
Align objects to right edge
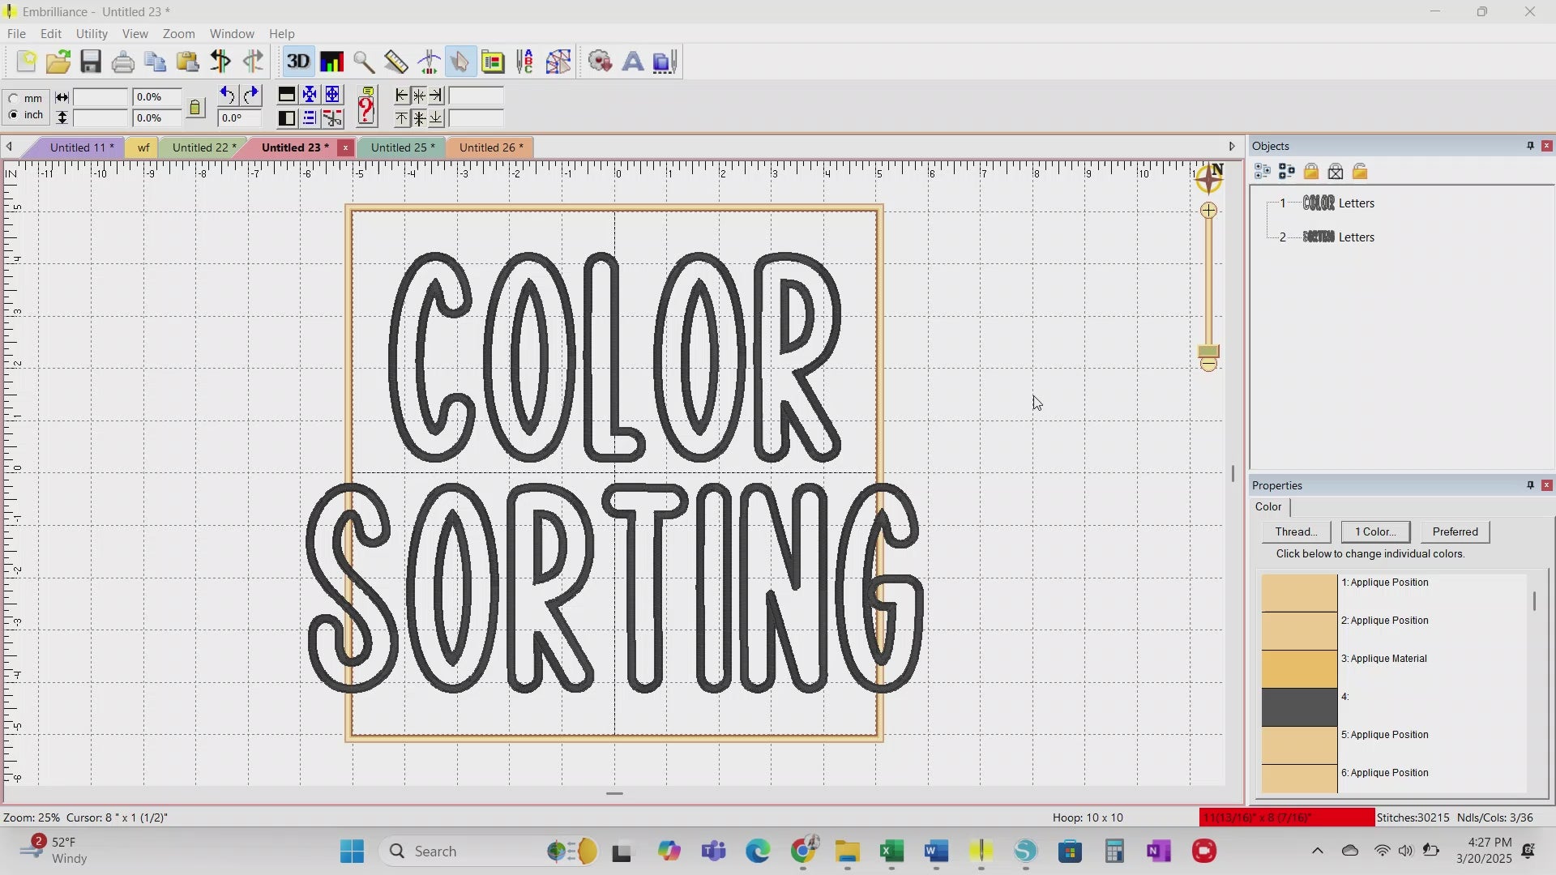click(436, 96)
